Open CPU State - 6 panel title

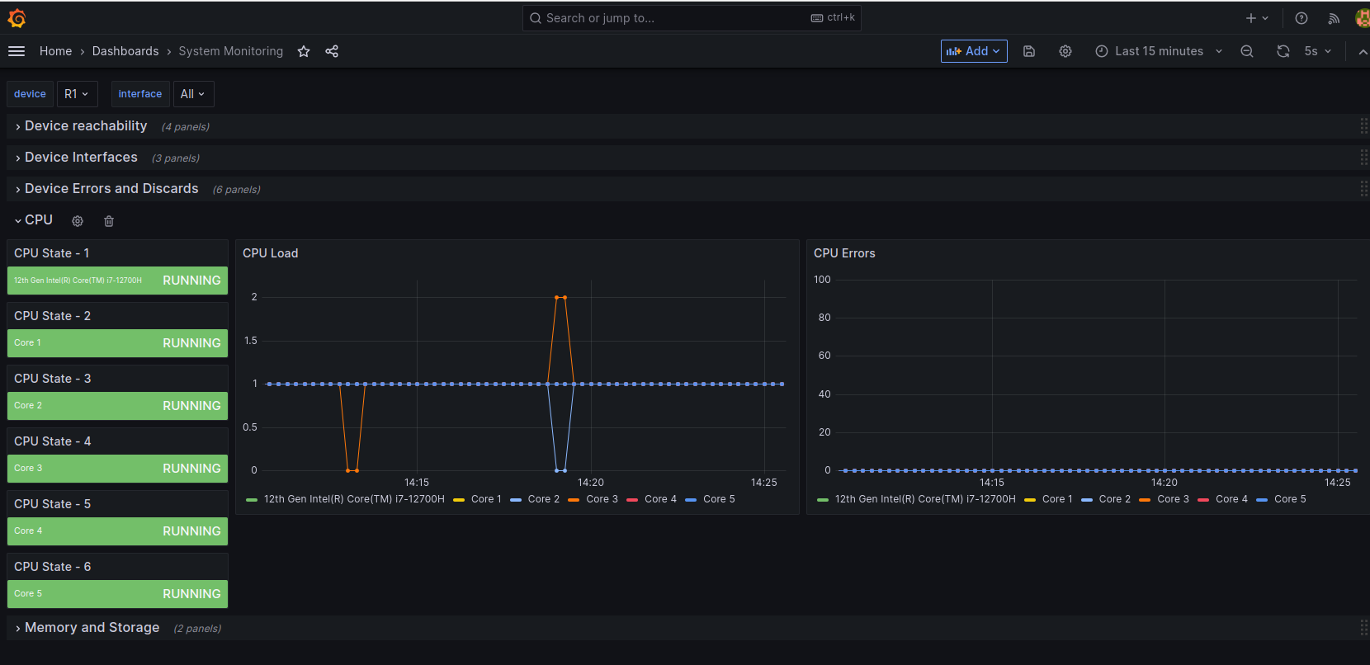[x=52, y=567]
